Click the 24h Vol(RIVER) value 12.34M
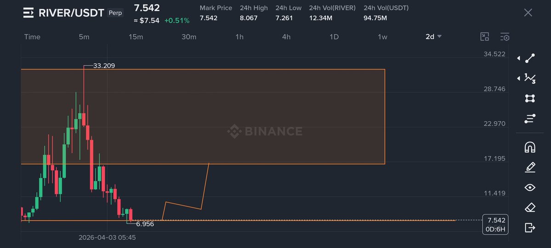Image resolution: width=551 pixels, height=248 pixels. pyautogui.click(x=320, y=18)
